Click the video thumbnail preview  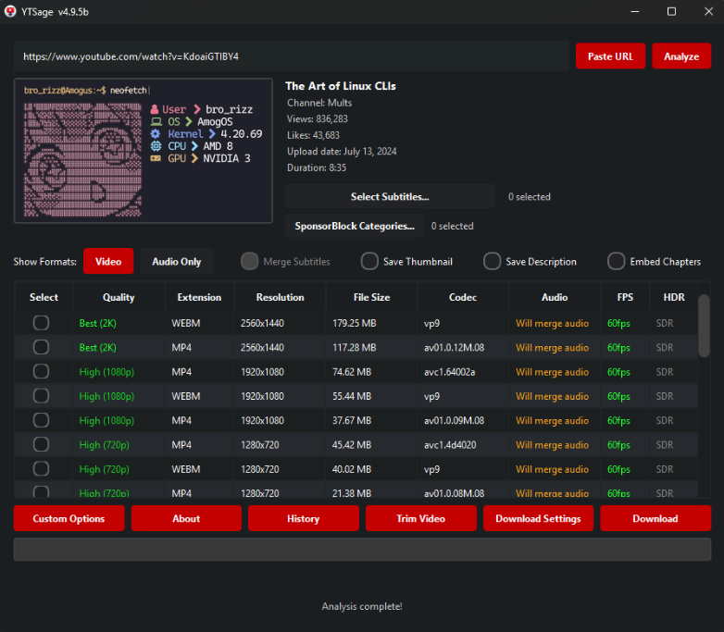click(143, 151)
